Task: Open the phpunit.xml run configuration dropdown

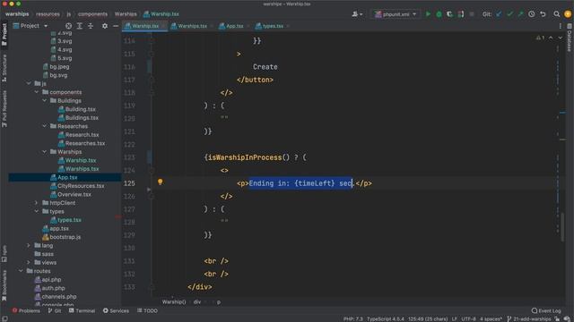Action: (x=396, y=14)
